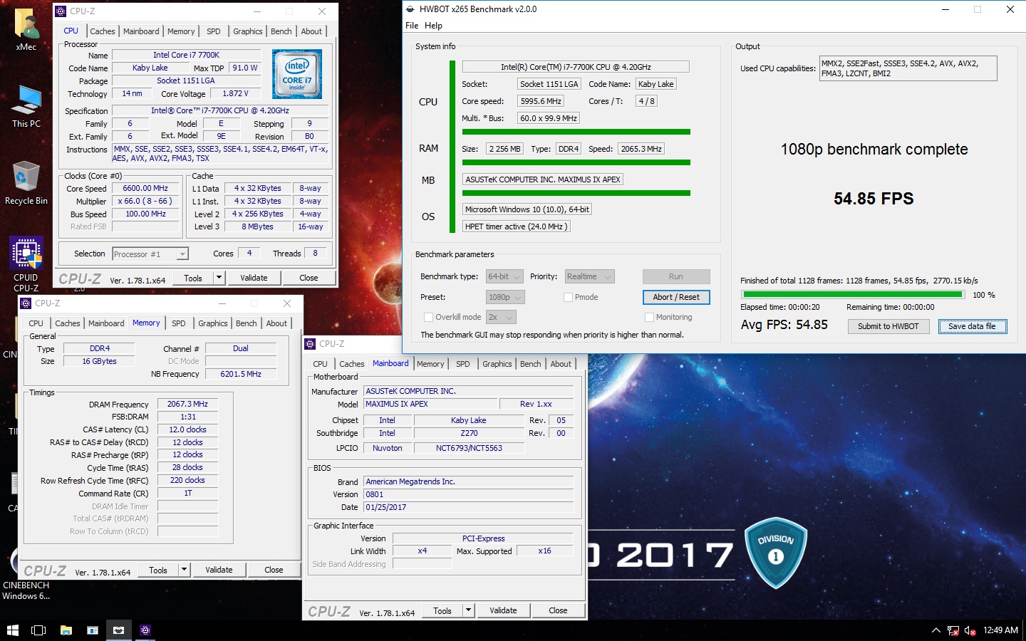Click the CPU-Z taskbar icon

(x=145, y=630)
